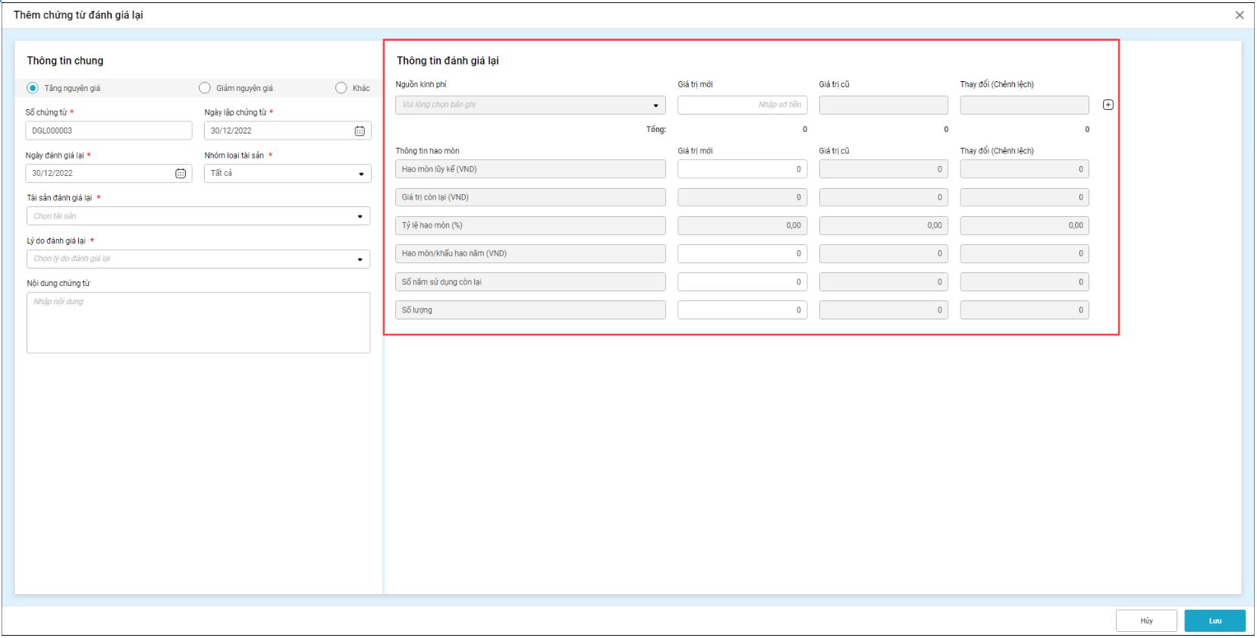Open calendar for Ngày đánh giá lại

click(181, 174)
